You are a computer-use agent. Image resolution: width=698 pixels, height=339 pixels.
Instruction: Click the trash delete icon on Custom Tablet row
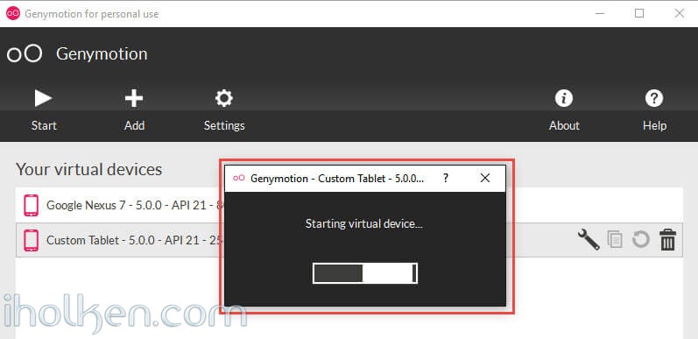(x=667, y=240)
